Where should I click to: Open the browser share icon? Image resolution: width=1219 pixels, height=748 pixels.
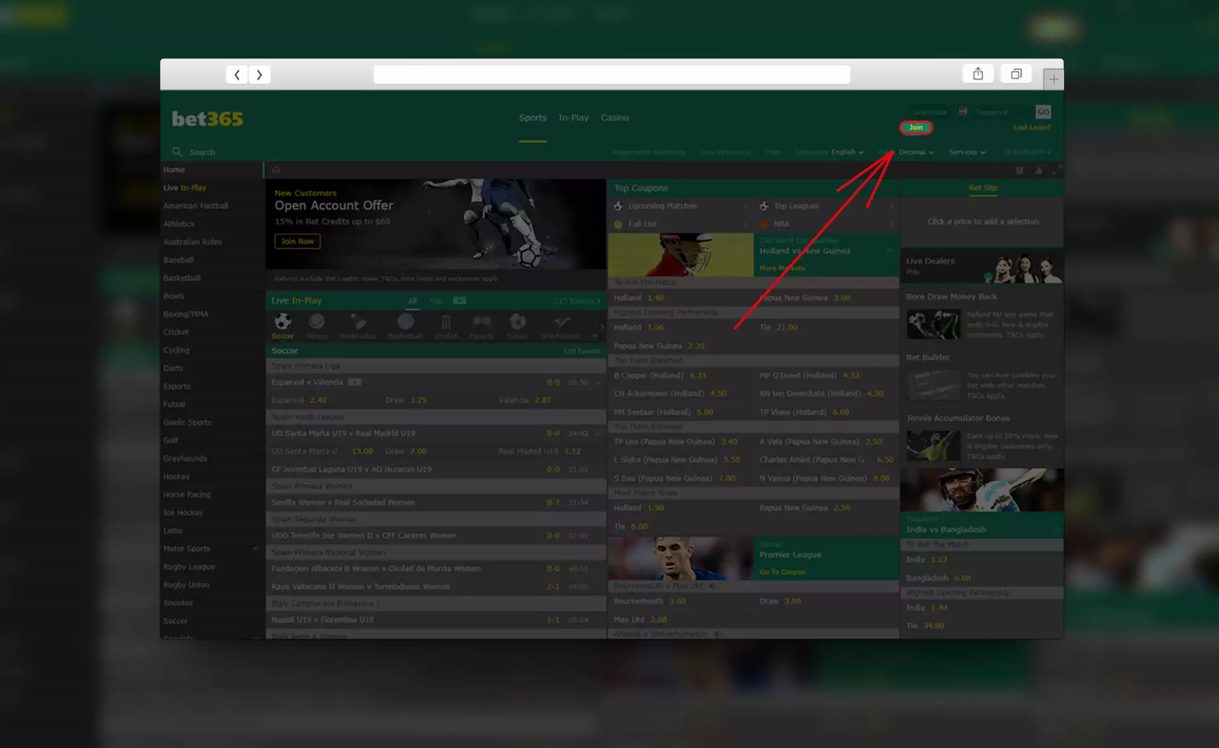978,74
